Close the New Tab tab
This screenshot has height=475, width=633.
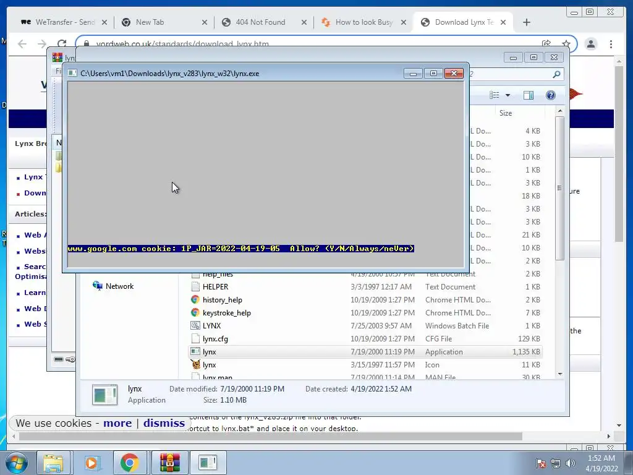[205, 22]
